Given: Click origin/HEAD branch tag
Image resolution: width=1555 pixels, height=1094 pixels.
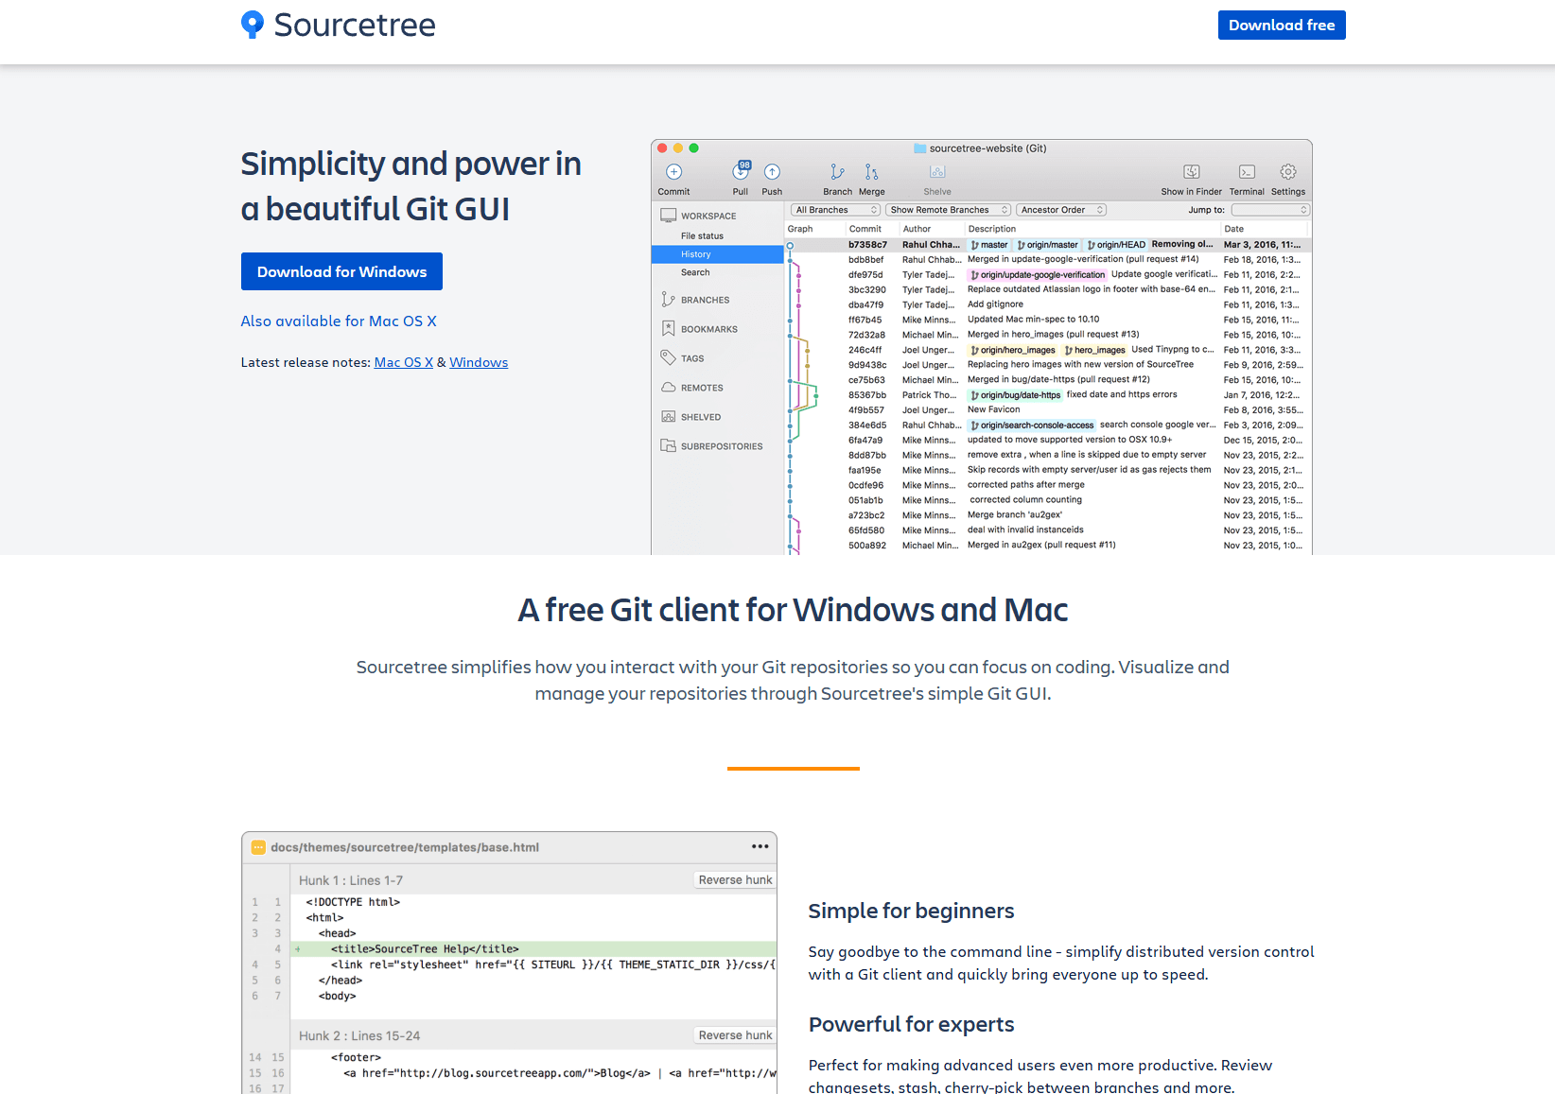Looking at the screenshot, I should pyautogui.click(x=1117, y=245).
